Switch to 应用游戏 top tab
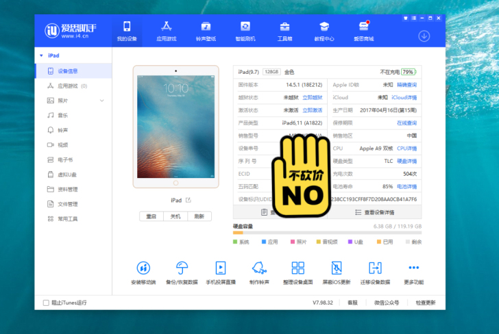Viewport: 499px width, 334px height. point(166,31)
